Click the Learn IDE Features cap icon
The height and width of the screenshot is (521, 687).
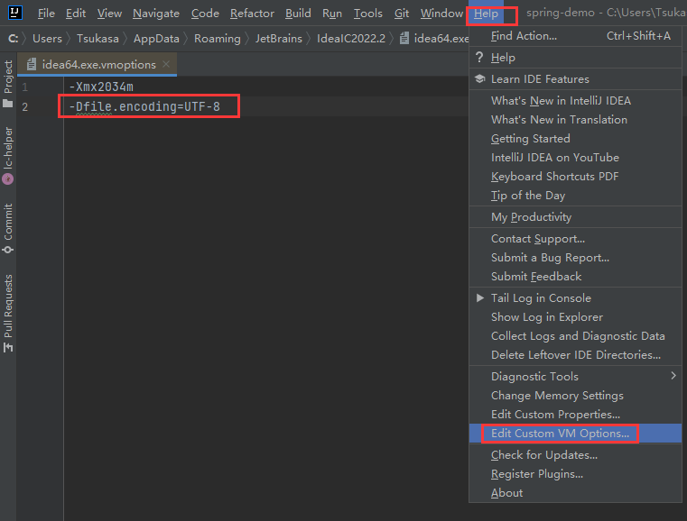coord(479,78)
